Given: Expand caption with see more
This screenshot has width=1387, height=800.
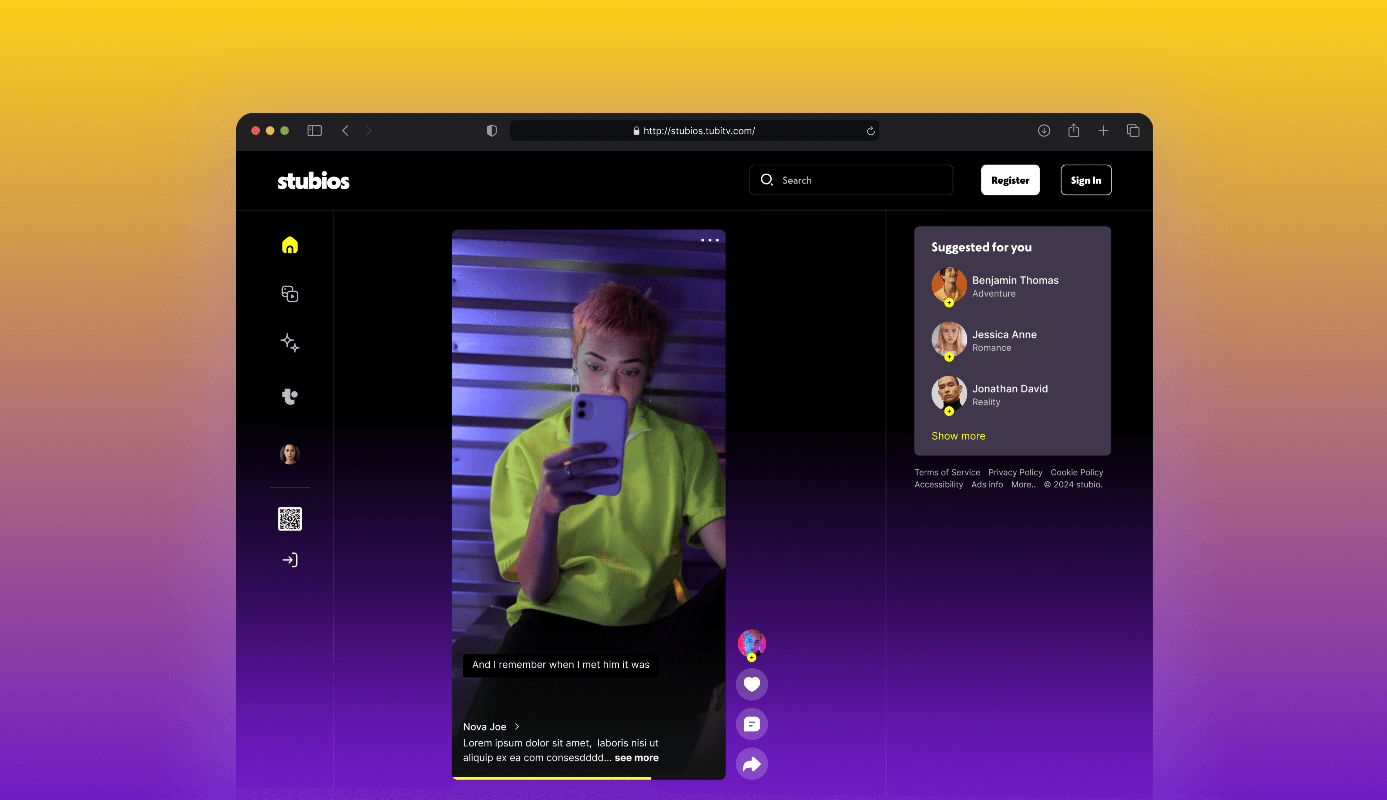Looking at the screenshot, I should pos(637,758).
